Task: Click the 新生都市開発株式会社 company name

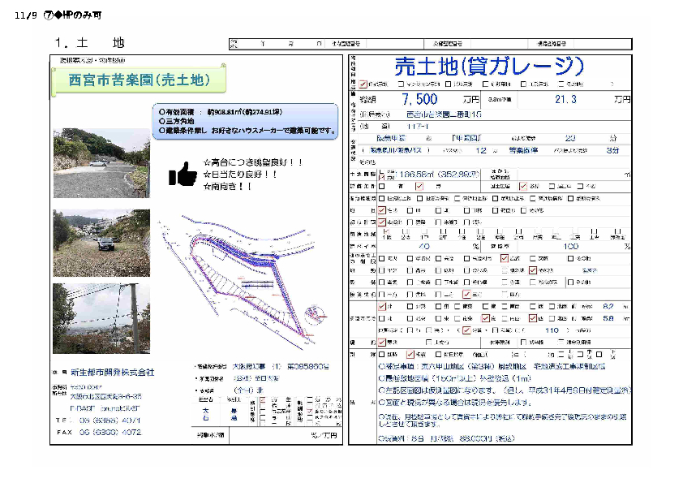Action: (111, 372)
